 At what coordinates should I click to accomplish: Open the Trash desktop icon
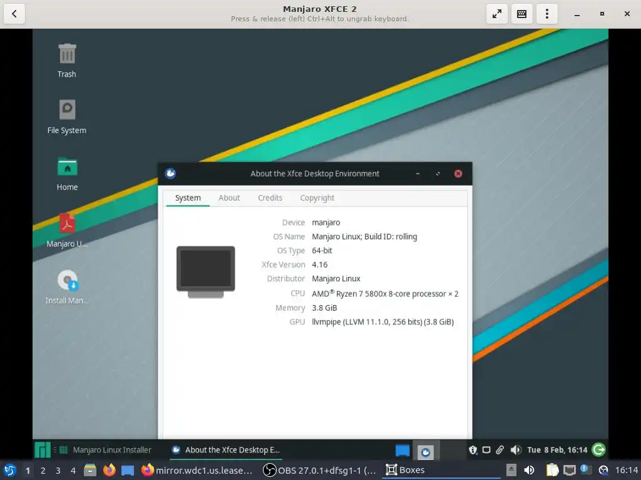(66, 61)
